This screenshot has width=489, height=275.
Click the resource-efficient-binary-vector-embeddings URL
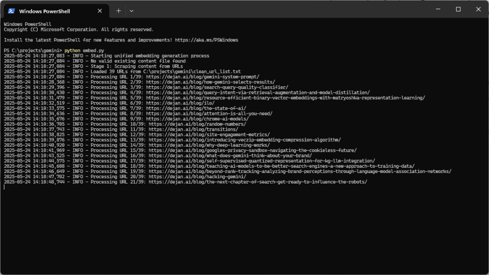coord(286,98)
